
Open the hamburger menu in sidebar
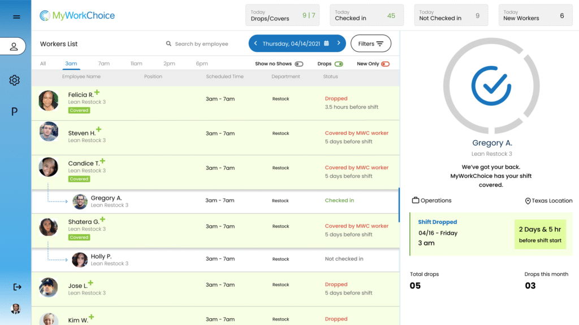(16, 16)
